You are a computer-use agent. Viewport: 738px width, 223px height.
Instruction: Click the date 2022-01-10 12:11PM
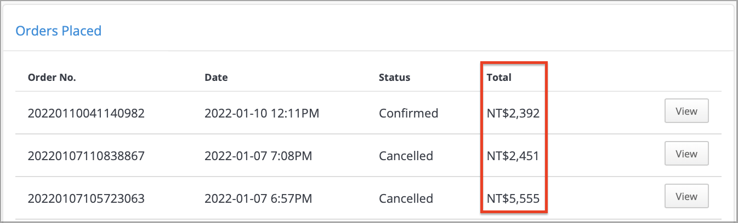click(x=262, y=113)
